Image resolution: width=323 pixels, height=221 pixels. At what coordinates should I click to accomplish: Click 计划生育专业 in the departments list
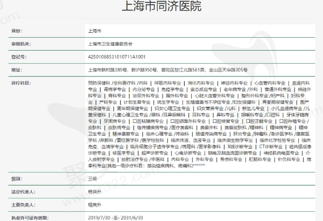[137, 102]
